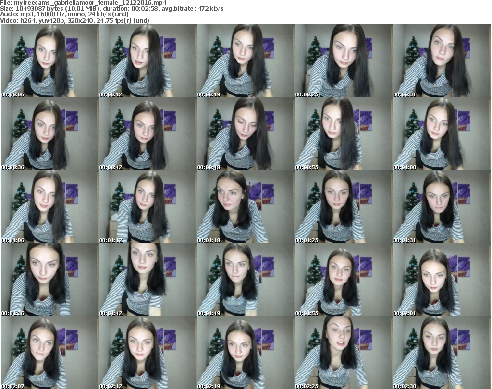
Task: Select the 00:01:18 thumbnail
Action: [x=246, y=207]
